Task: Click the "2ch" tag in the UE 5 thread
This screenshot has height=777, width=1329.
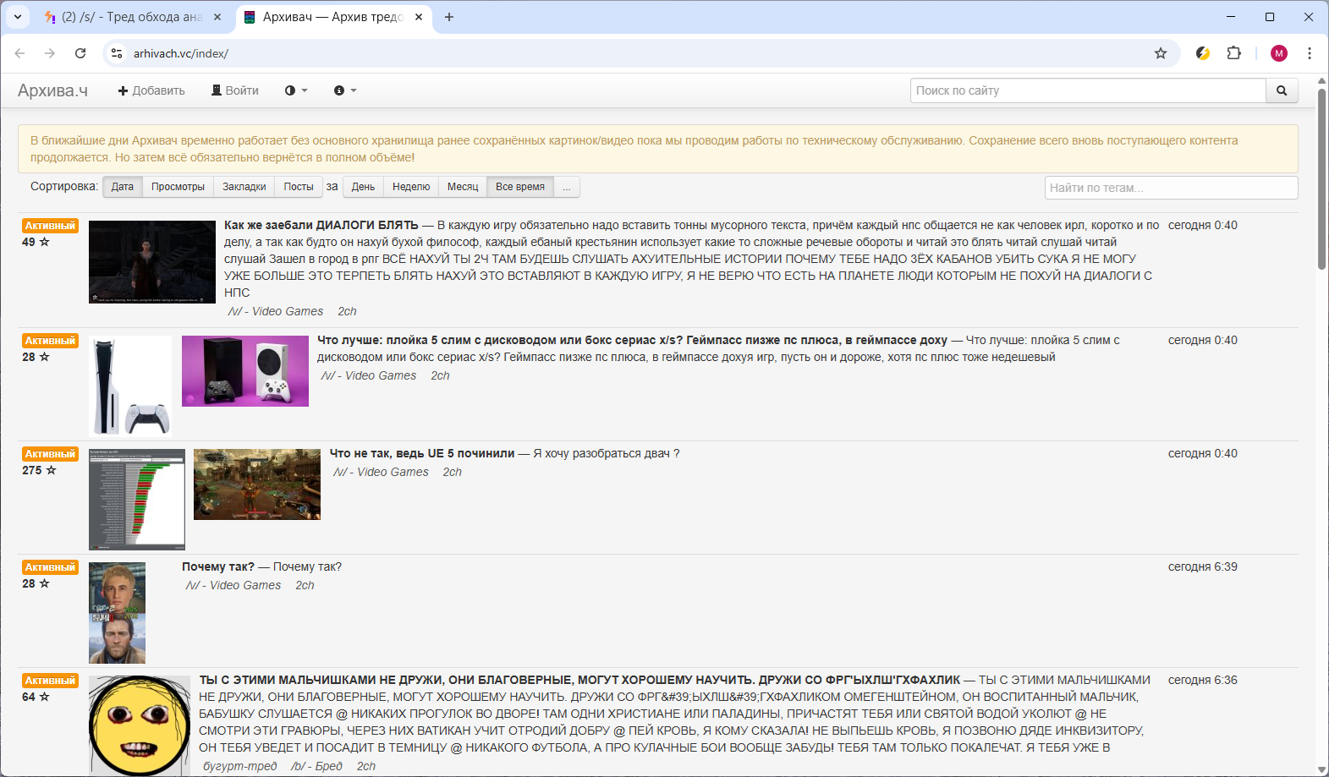Action: pyautogui.click(x=453, y=472)
